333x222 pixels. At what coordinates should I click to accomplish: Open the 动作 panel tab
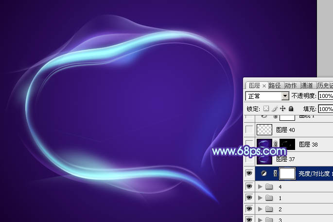coord(291,85)
